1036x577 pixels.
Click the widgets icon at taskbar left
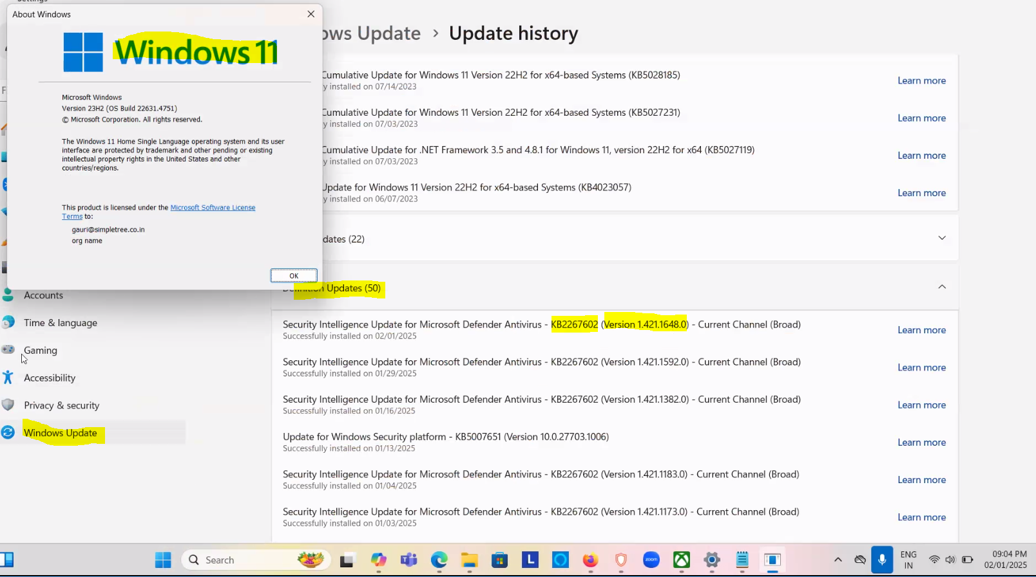click(x=7, y=560)
